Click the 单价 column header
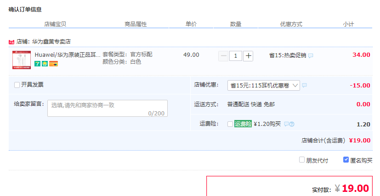Viewport: 380px width, 196px height. click(x=191, y=24)
